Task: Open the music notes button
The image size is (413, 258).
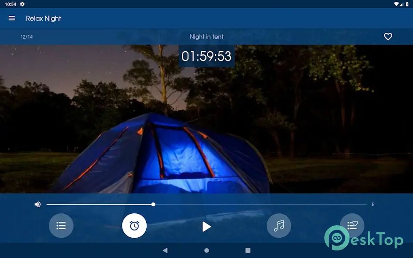Action: (x=279, y=226)
